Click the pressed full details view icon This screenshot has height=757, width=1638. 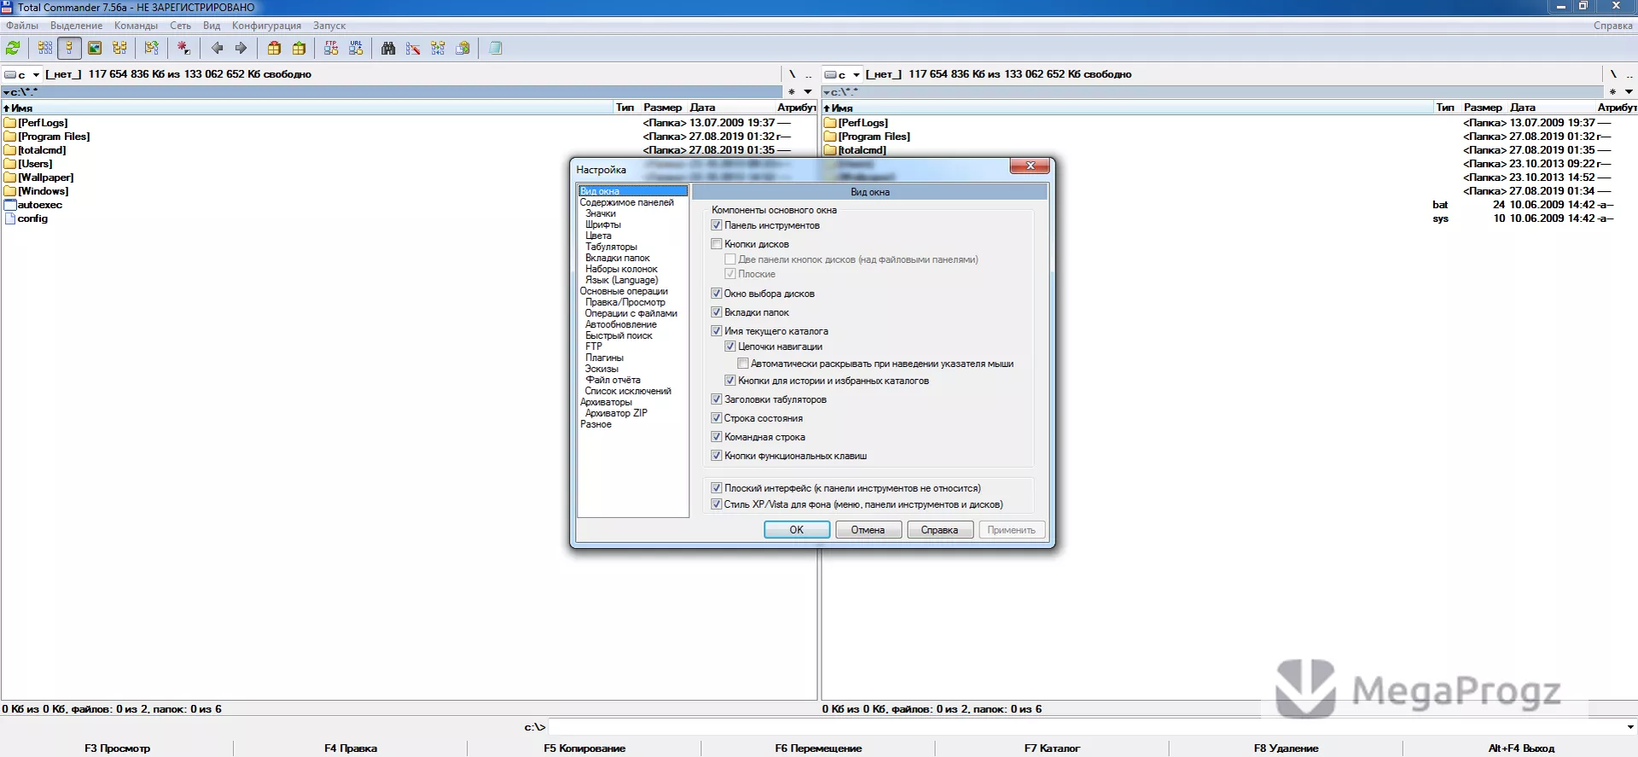point(69,49)
